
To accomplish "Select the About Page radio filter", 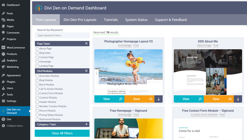I will 37,49.
